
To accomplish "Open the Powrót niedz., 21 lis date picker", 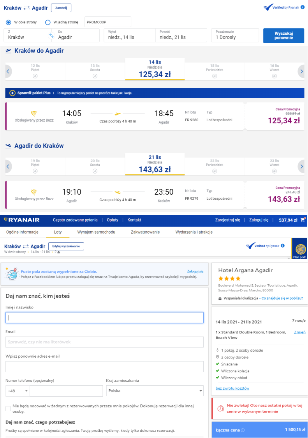I will point(181,35).
